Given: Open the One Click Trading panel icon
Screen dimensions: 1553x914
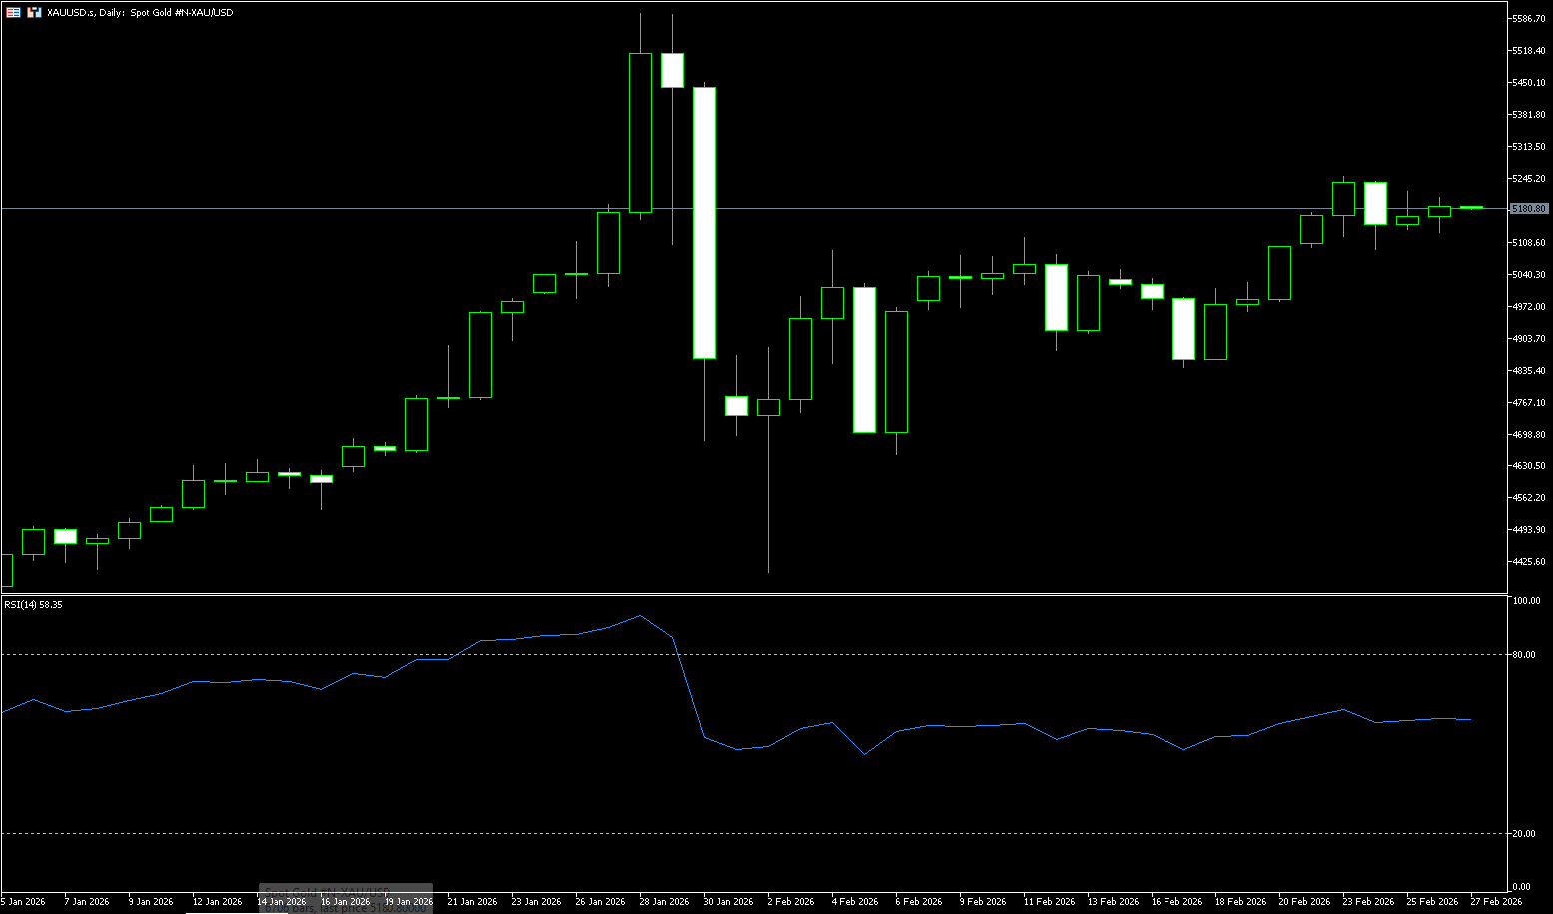Looking at the screenshot, I should coord(13,12).
